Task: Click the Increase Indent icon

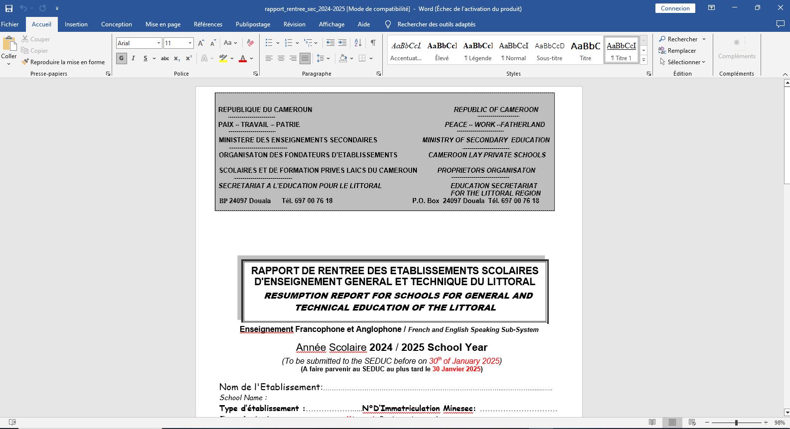Action: pyautogui.click(x=342, y=43)
